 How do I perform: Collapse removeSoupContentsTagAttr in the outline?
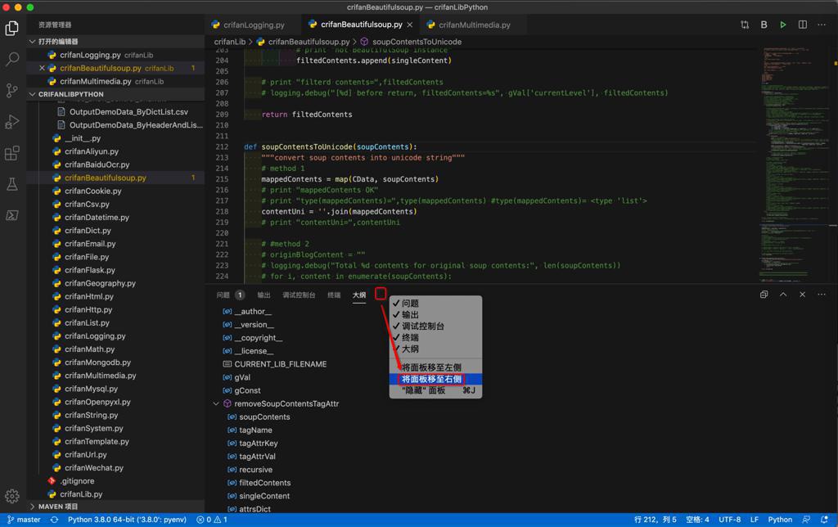point(216,404)
